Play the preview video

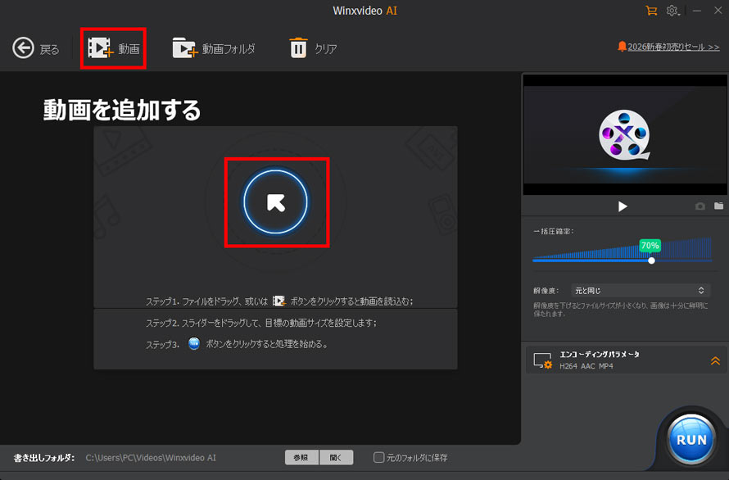point(623,206)
